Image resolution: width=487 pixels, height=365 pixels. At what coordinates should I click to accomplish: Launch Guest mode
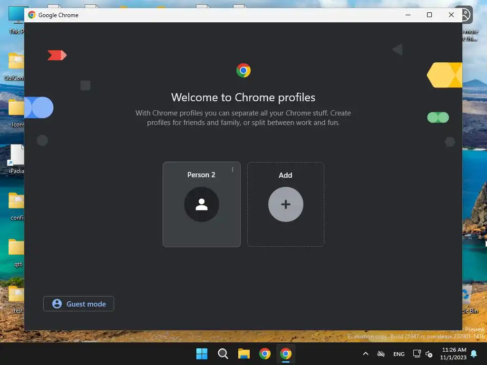tap(78, 304)
